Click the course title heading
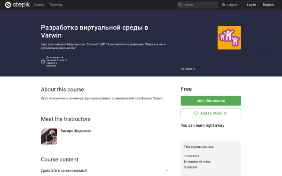This screenshot has width=282, height=176. pos(94,31)
